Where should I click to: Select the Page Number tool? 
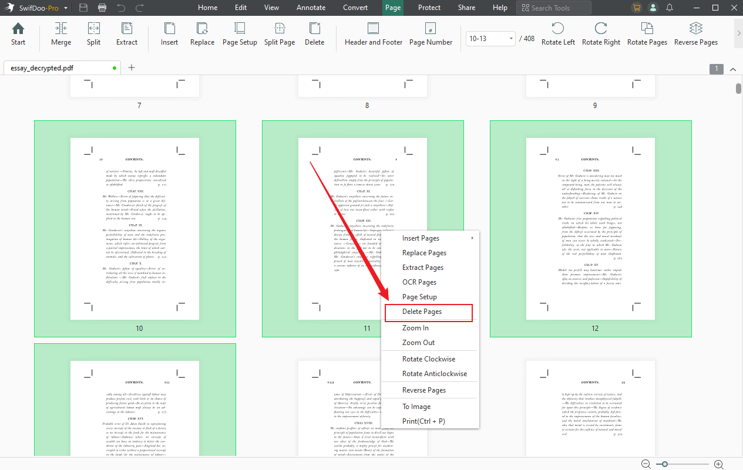(431, 34)
